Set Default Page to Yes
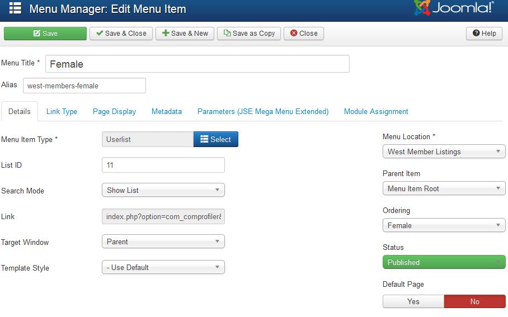 pyautogui.click(x=413, y=301)
